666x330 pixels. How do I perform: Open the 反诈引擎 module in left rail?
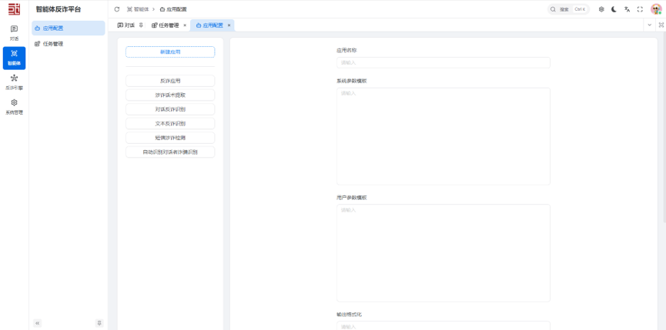pos(14,83)
